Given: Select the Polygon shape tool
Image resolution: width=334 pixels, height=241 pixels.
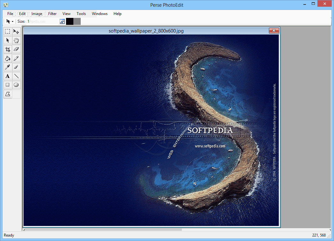Looking at the screenshot, I should click(x=7, y=94).
